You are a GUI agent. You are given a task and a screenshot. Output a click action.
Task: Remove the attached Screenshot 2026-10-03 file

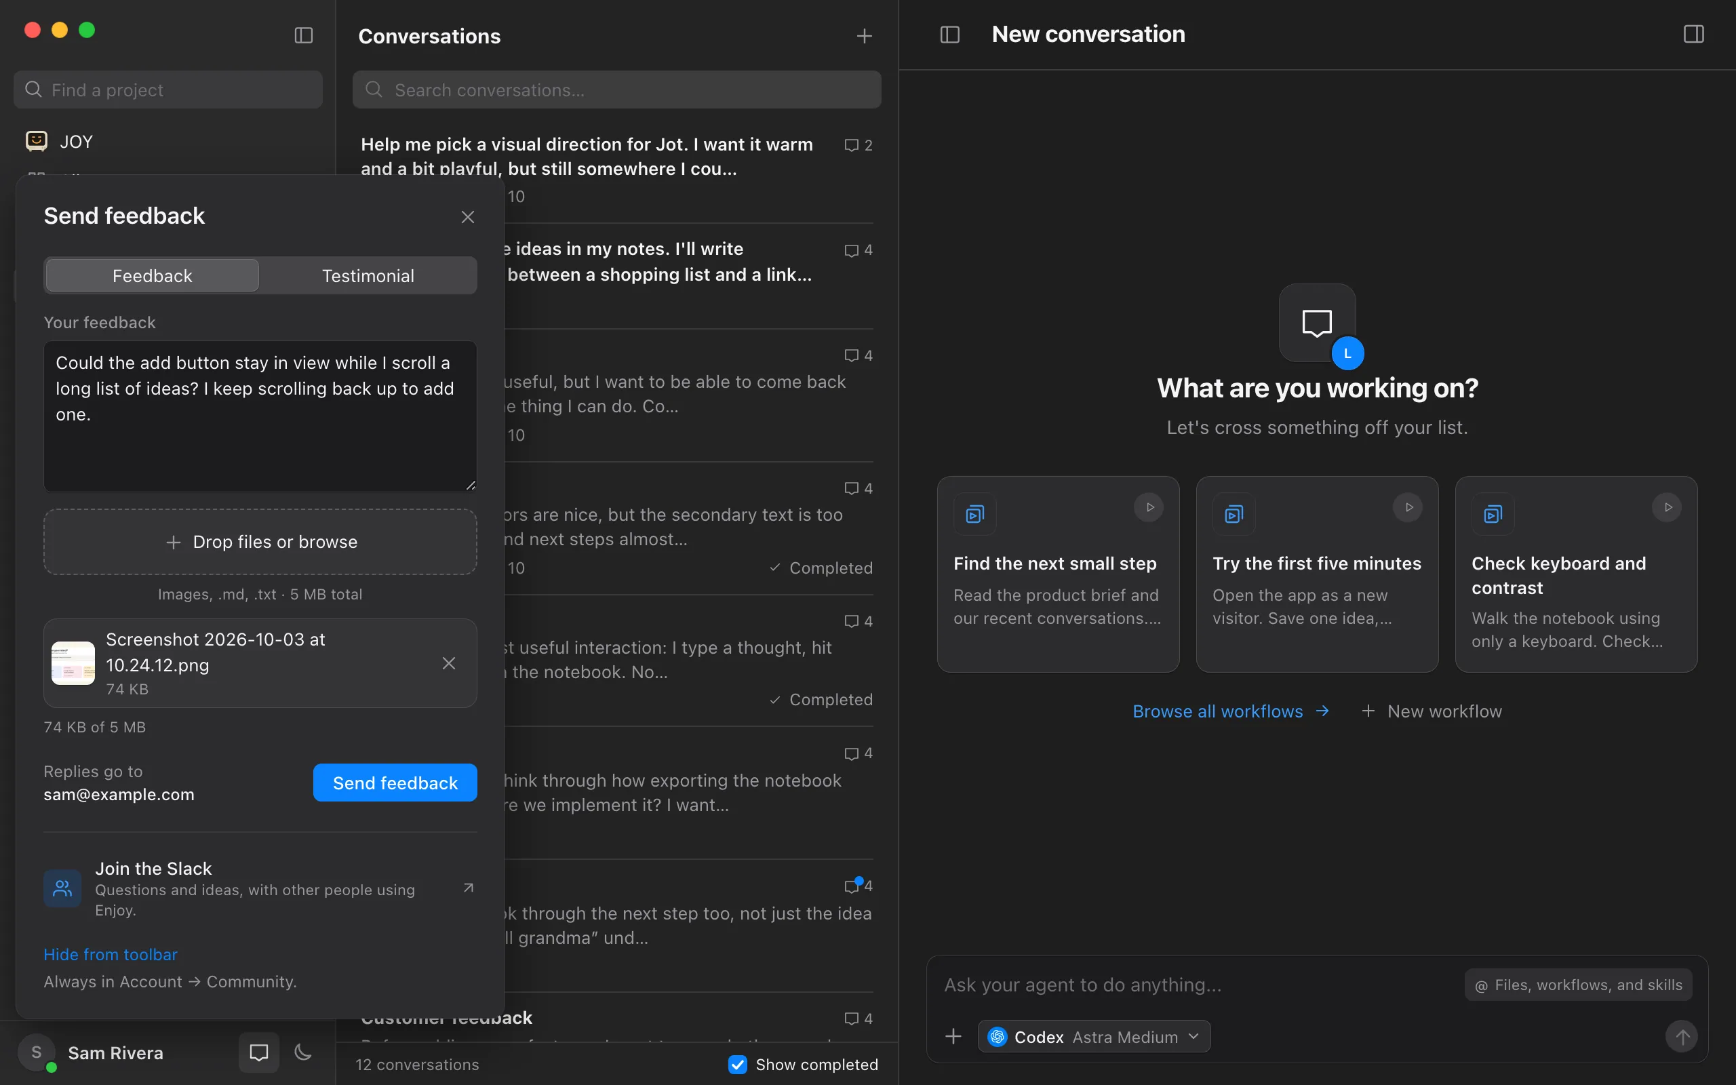(x=449, y=663)
